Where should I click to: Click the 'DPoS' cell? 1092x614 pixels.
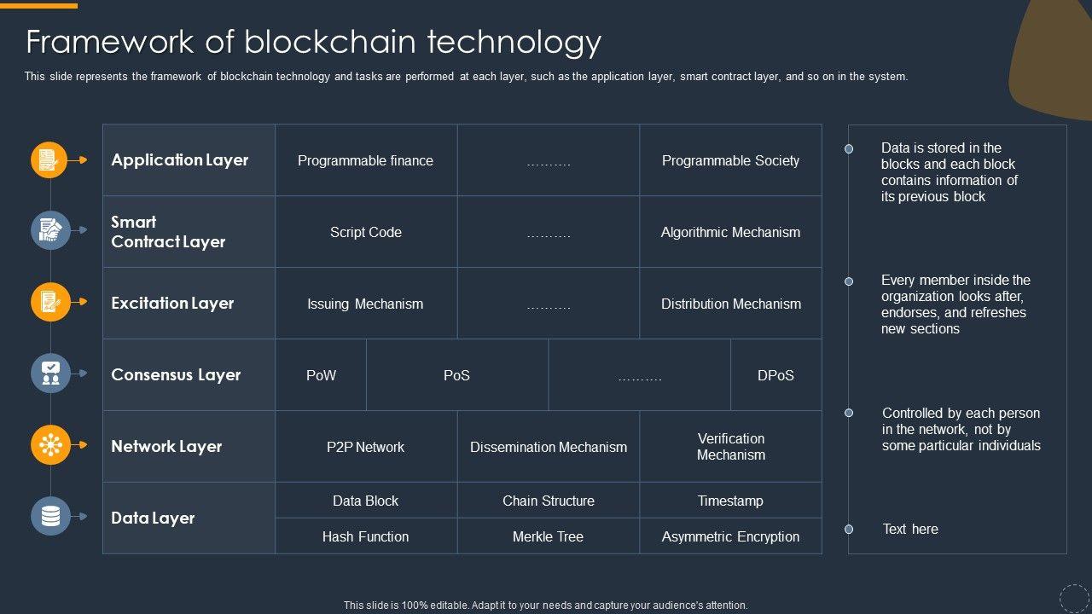[775, 375]
